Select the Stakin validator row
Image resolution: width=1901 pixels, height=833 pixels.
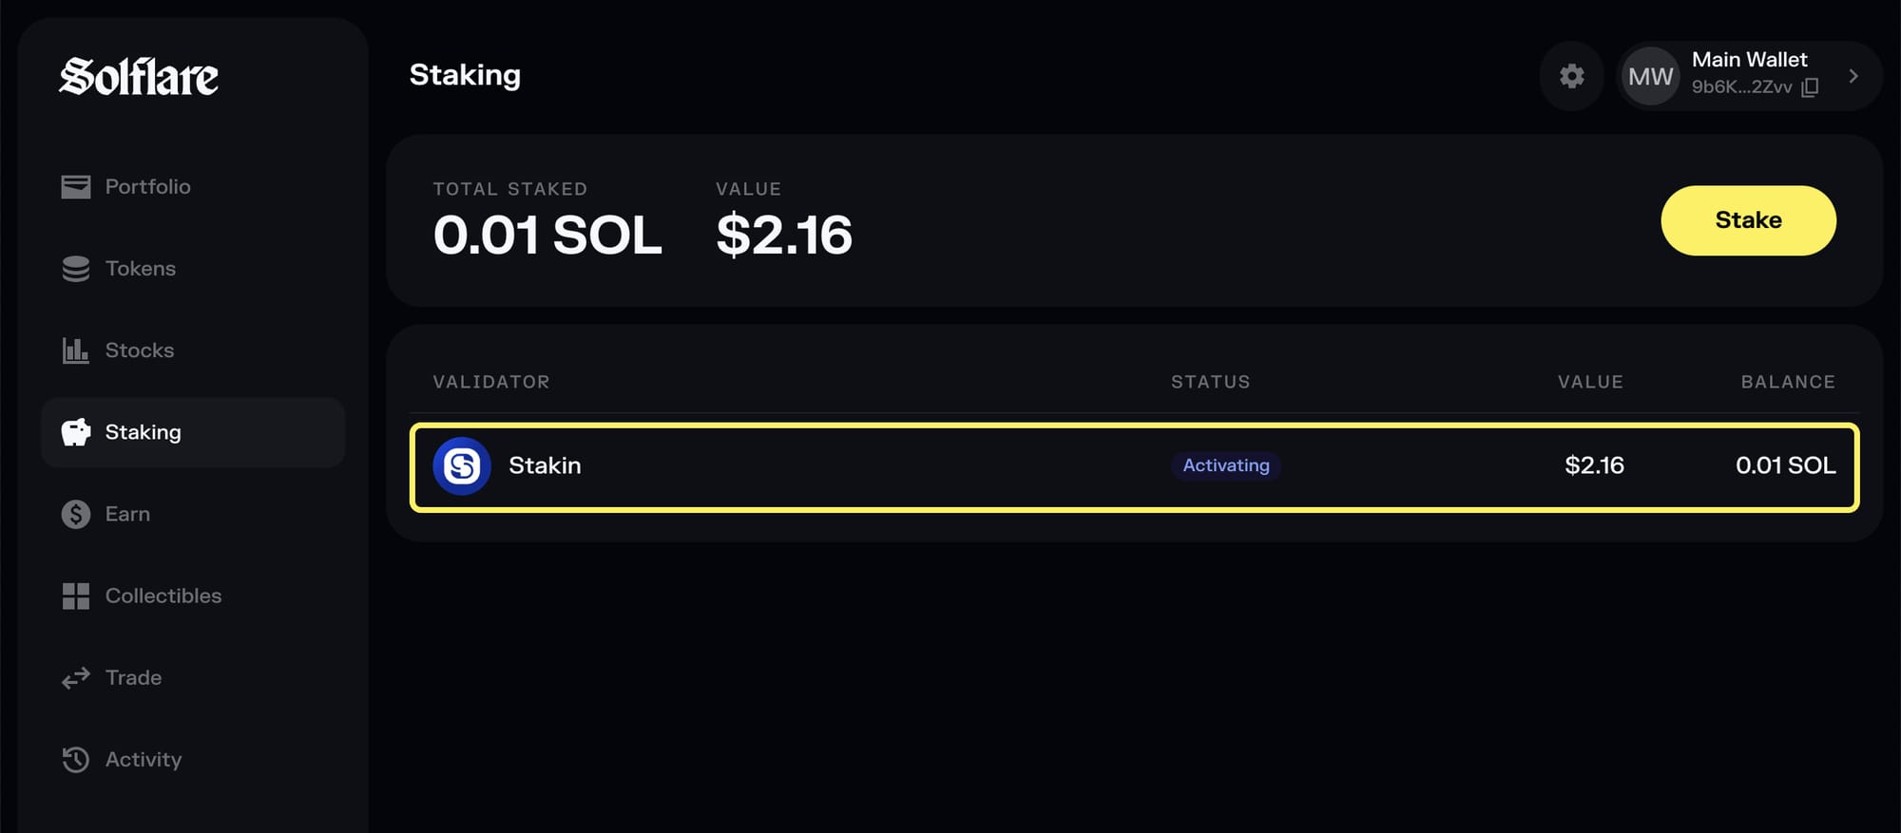tap(1046, 465)
